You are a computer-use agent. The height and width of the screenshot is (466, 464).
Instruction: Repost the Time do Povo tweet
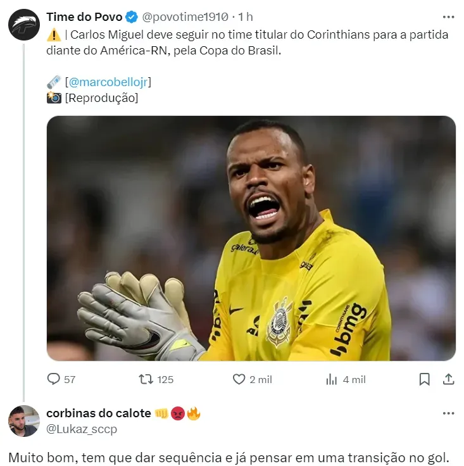click(146, 379)
